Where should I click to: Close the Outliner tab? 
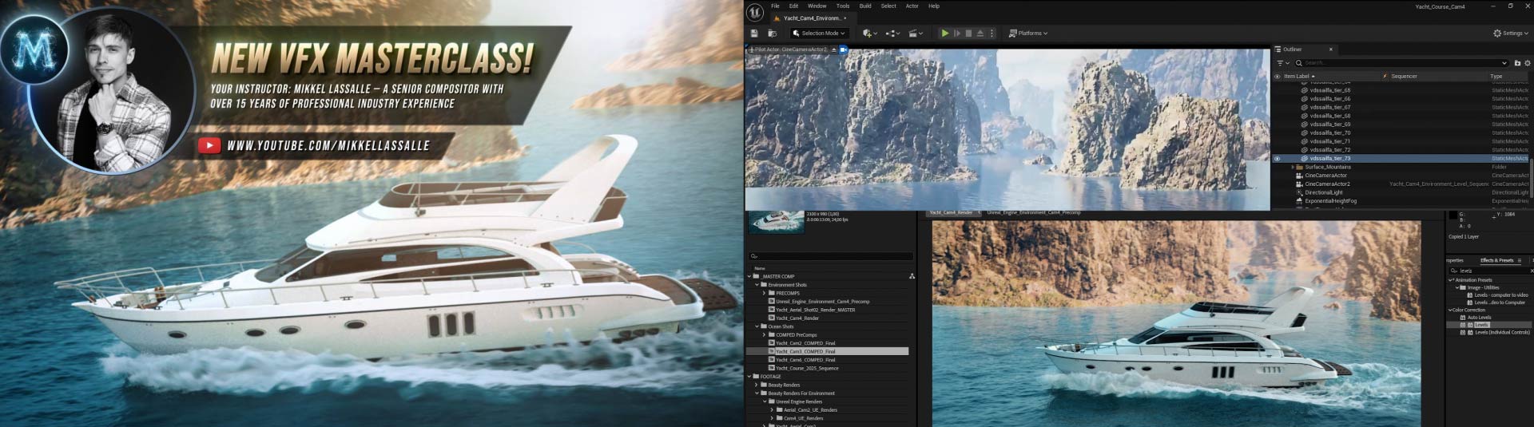pyautogui.click(x=1330, y=49)
